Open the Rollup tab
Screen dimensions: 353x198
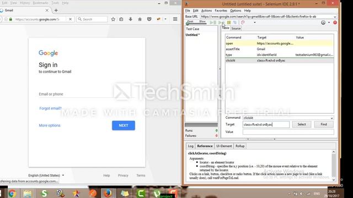pos(240,146)
